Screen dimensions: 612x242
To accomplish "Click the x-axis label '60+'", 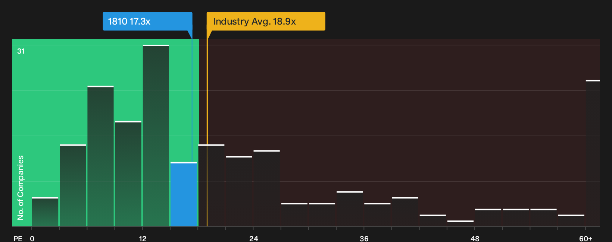I will [586, 238].
